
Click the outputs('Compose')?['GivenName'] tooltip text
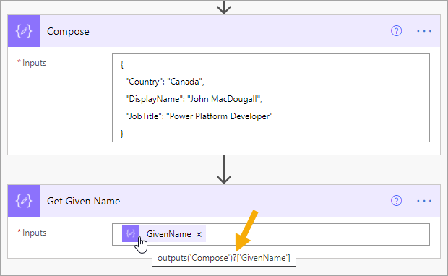tap(224, 258)
